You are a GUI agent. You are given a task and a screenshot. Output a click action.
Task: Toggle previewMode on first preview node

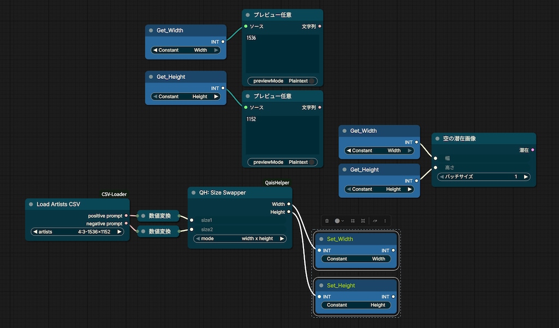coord(282,81)
